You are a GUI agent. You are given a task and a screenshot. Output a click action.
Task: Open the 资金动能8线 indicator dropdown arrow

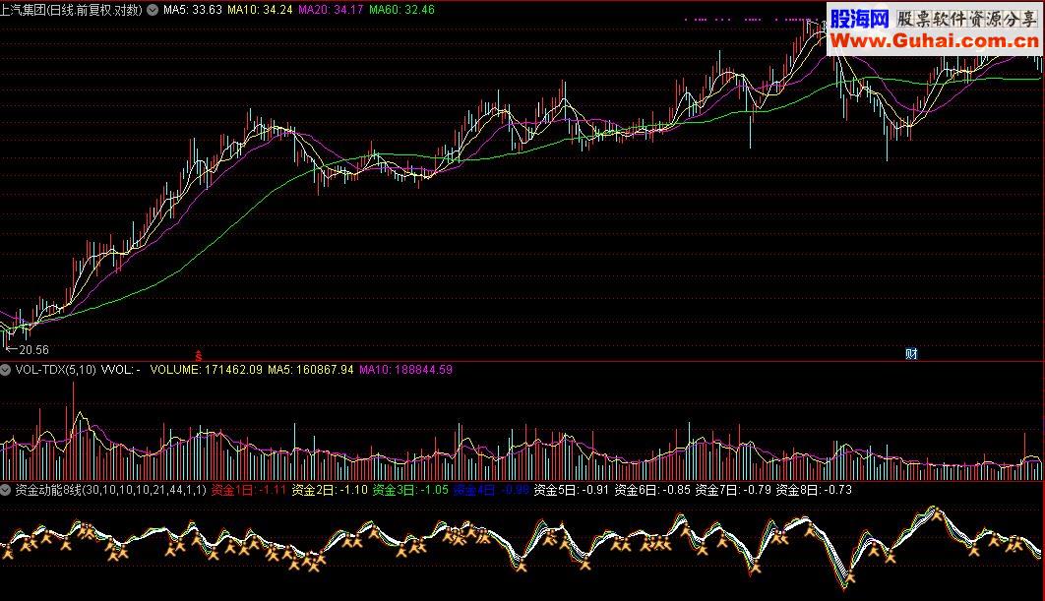point(5,491)
